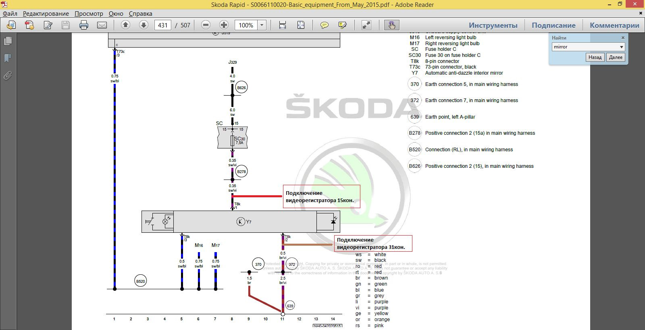
Task: Open page thumbnails sidebar panel
Action: tap(8, 41)
